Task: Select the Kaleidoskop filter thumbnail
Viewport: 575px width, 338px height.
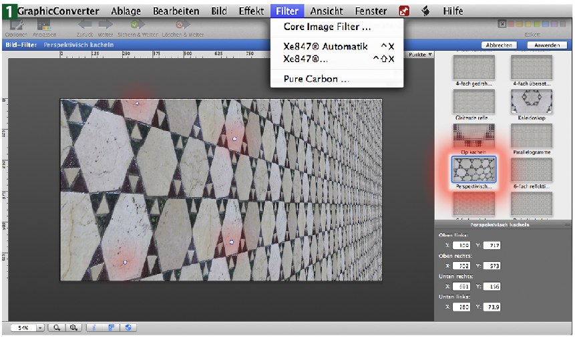Action: click(x=531, y=102)
